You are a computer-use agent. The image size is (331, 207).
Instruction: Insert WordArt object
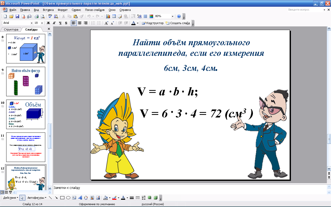[x=80, y=198]
